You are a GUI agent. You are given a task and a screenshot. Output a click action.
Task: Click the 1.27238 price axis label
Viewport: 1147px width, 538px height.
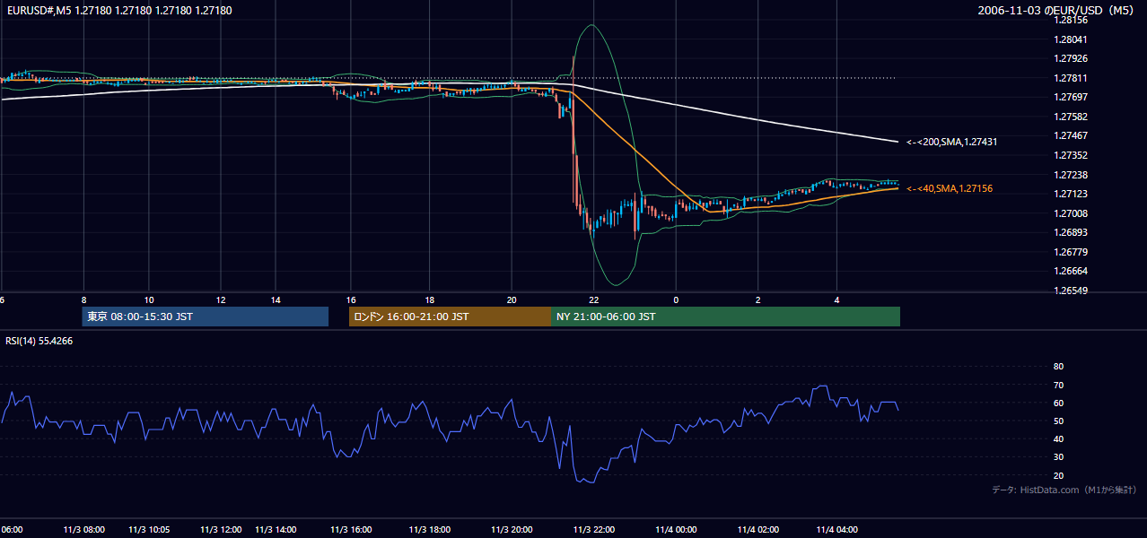point(1072,175)
